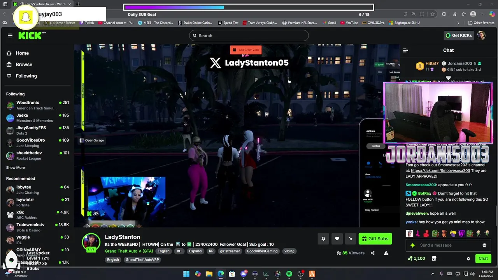Open the hamburger sidebar menu

10,35
